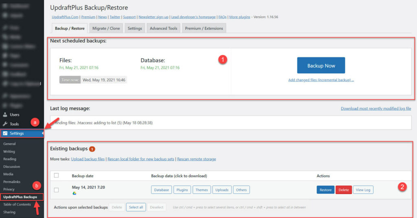Click Delete under Actions upon selected backups
The image size is (417, 218).
coord(117,207)
